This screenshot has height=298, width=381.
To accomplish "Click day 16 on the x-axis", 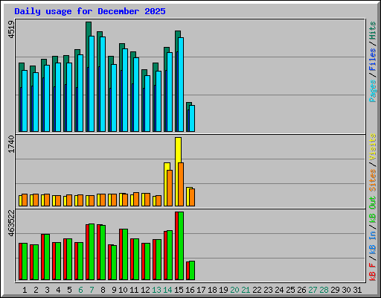I will pos(190,290).
